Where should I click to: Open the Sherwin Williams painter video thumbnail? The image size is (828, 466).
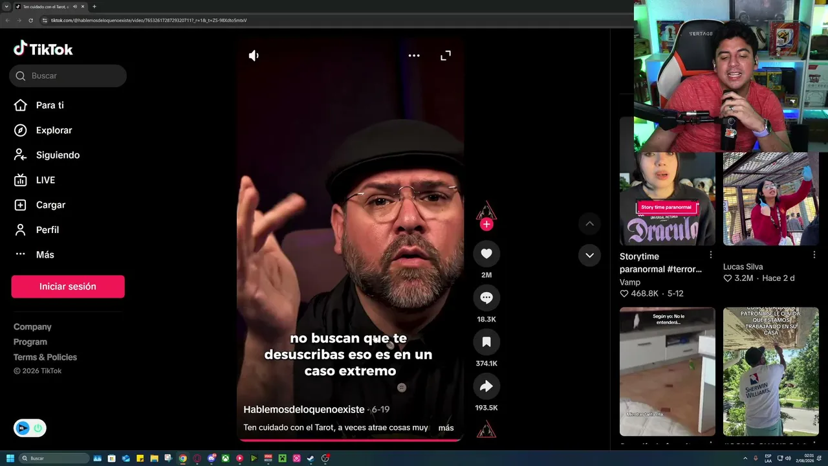(x=771, y=372)
